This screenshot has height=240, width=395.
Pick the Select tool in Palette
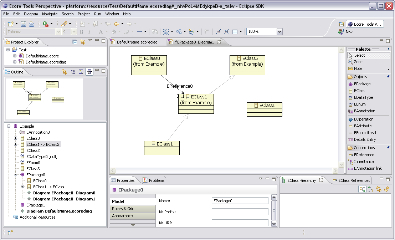point(369,55)
